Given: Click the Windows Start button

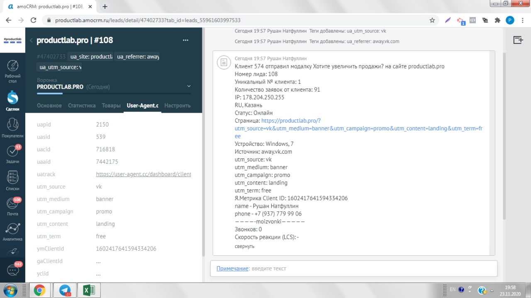Looking at the screenshot, I should click(x=11, y=290).
